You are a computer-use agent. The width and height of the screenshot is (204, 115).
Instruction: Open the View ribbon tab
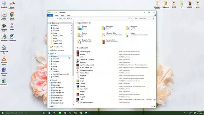[68, 15]
